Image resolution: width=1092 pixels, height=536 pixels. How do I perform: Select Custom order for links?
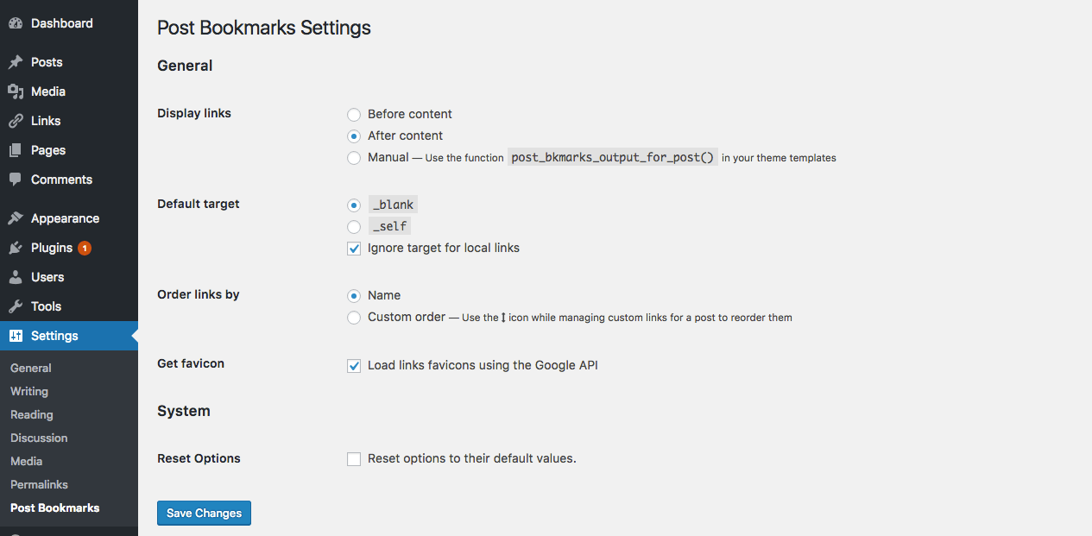tap(354, 318)
